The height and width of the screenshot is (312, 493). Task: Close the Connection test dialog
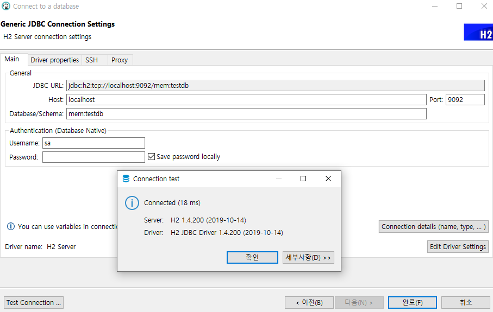(328, 179)
